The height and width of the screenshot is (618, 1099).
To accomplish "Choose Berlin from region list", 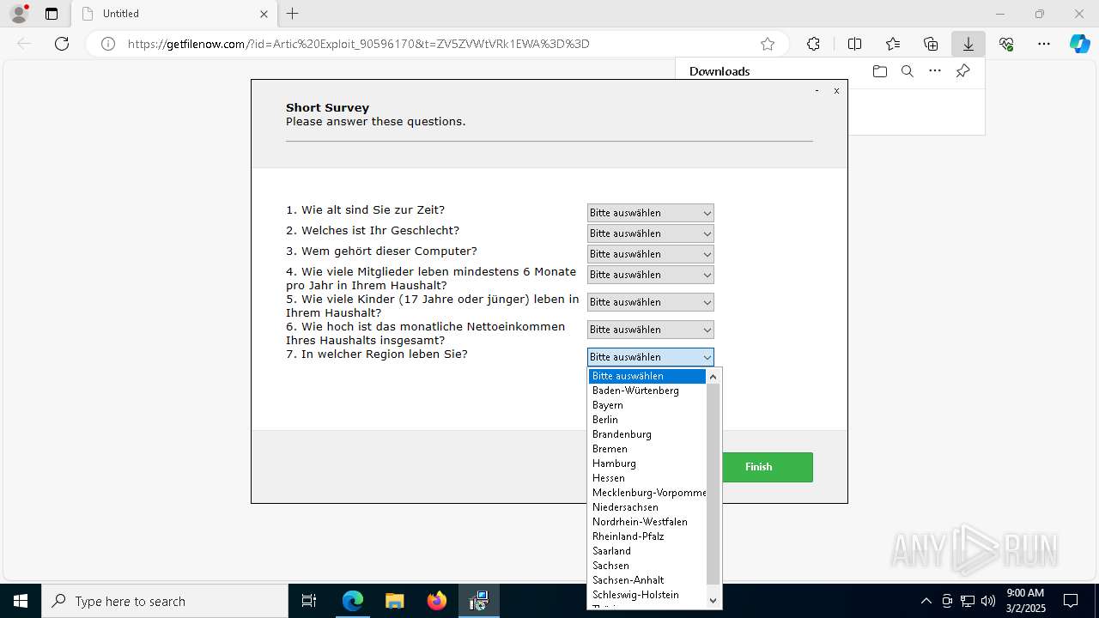I will point(647,420).
